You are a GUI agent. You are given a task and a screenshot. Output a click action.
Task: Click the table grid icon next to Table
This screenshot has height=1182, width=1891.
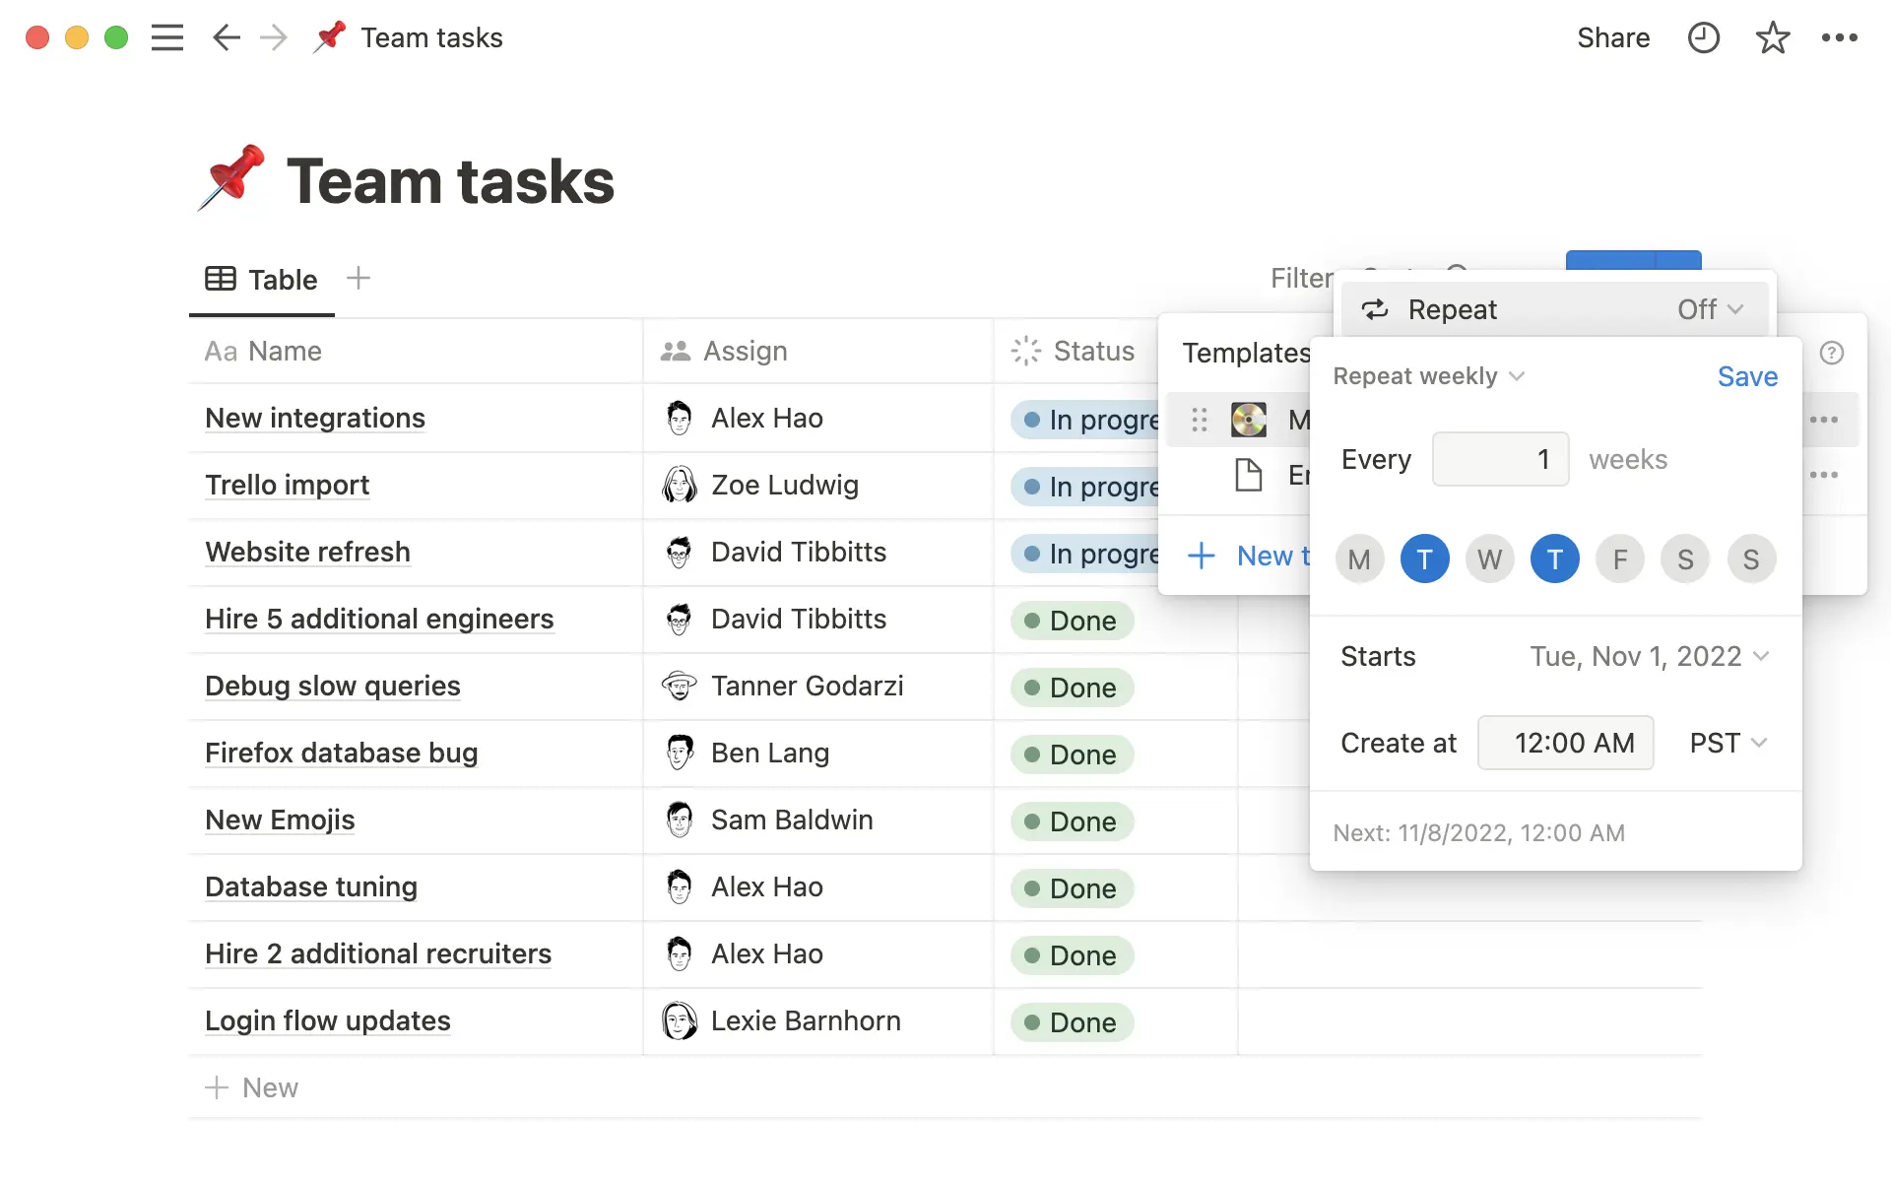click(x=220, y=279)
